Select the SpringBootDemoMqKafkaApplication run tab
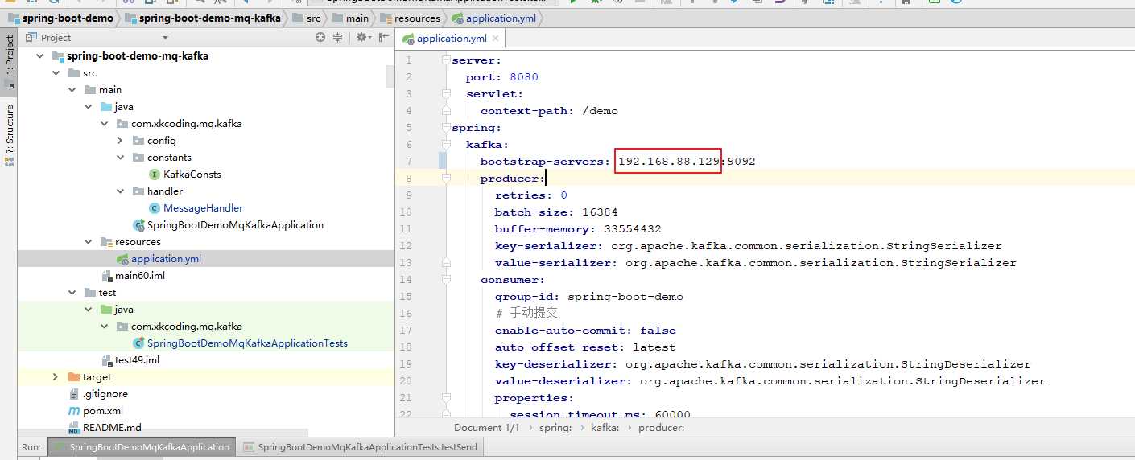 142,447
